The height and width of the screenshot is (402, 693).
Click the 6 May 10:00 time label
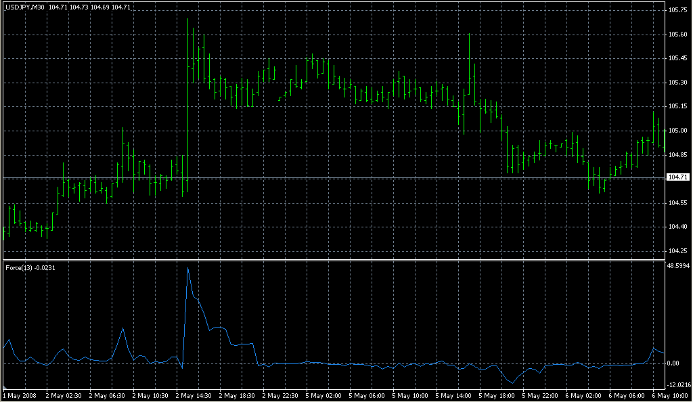pyautogui.click(x=670, y=396)
